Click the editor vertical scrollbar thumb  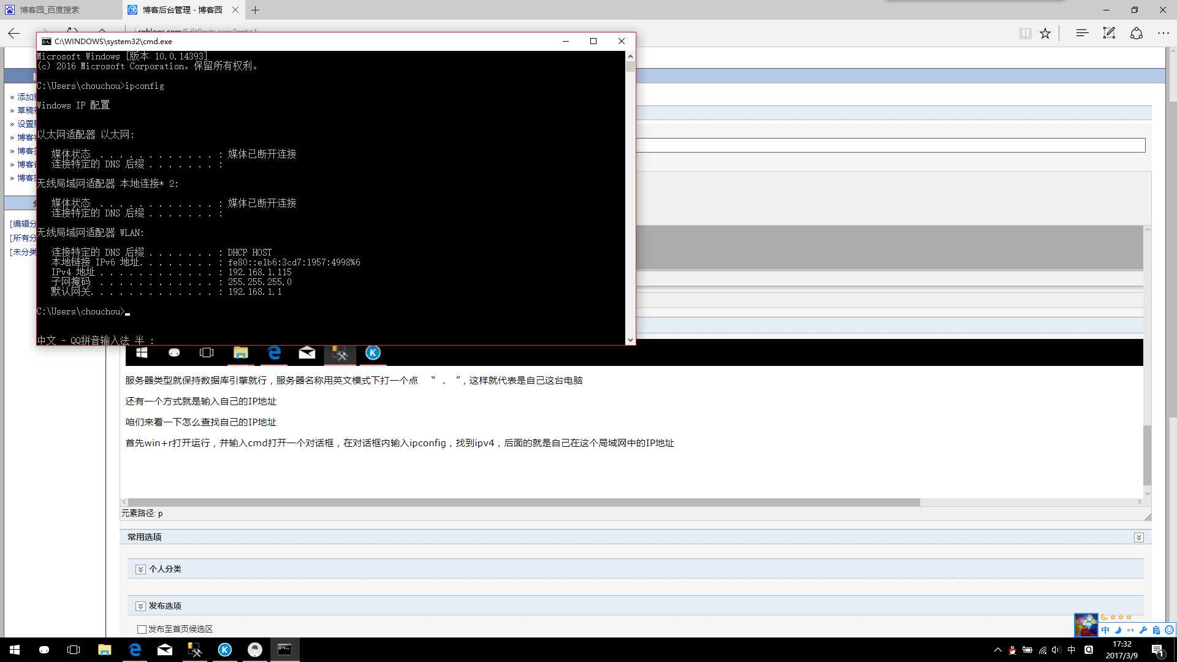[1147, 455]
